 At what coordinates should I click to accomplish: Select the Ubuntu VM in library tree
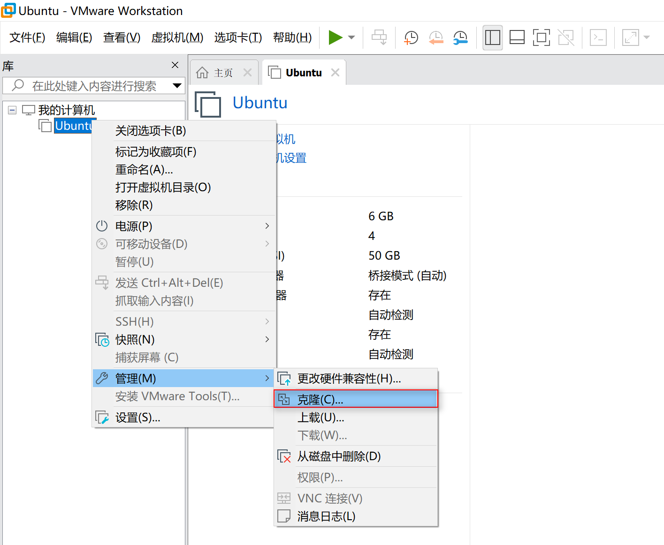click(x=73, y=126)
